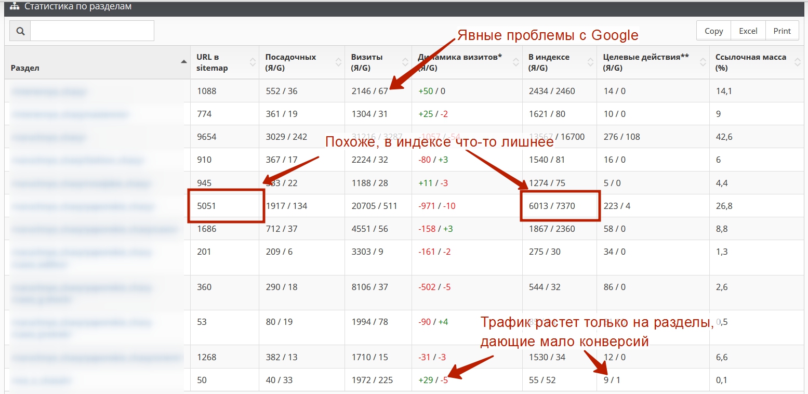This screenshot has width=808, height=394.
Task: Sort by "В индексе (Я/G)" using its sort icon
Action: tap(590, 62)
